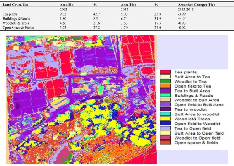Click the cyan Built Area to woodlot swatch
Screen dimensions: 234x166
165,114
